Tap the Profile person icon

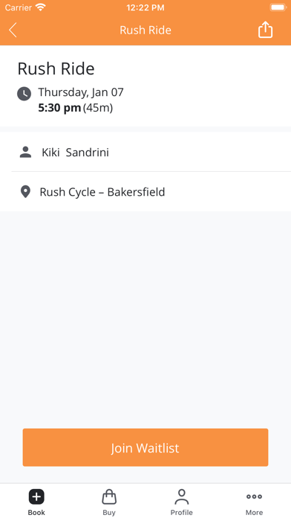point(182,497)
